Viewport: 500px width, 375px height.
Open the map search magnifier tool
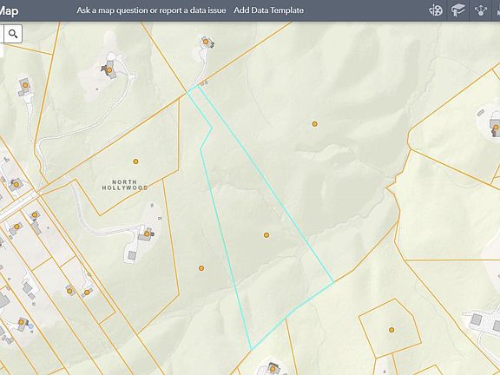13,34
